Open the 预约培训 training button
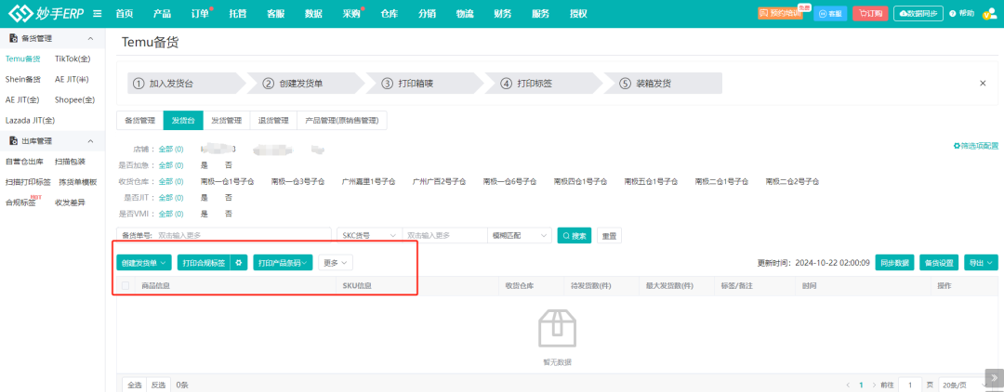Viewport: 1004px width, 392px height. coord(780,13)
